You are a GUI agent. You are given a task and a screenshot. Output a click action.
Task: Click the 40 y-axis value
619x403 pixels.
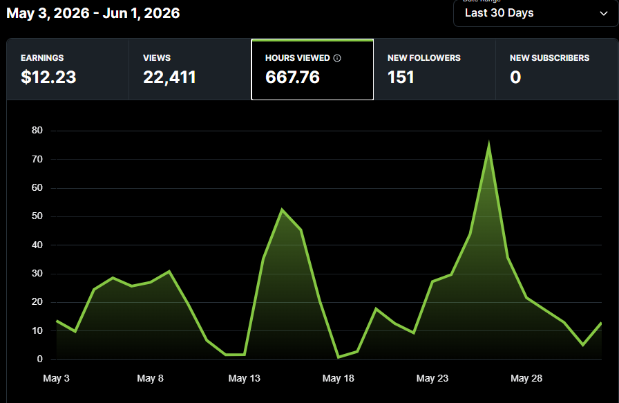pyautogui.click(x=37, y=245)
